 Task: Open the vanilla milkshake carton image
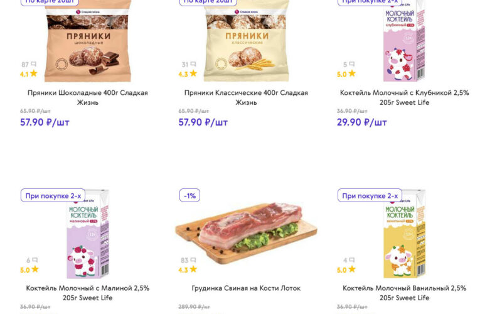[x=405, y=234]
